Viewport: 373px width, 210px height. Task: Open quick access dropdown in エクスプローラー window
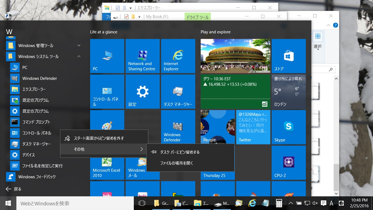coord(131,8)
